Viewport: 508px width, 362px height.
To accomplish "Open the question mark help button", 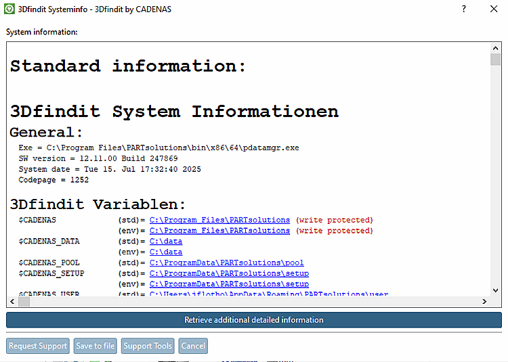I will pyautogui.click(x=464, y=9).
